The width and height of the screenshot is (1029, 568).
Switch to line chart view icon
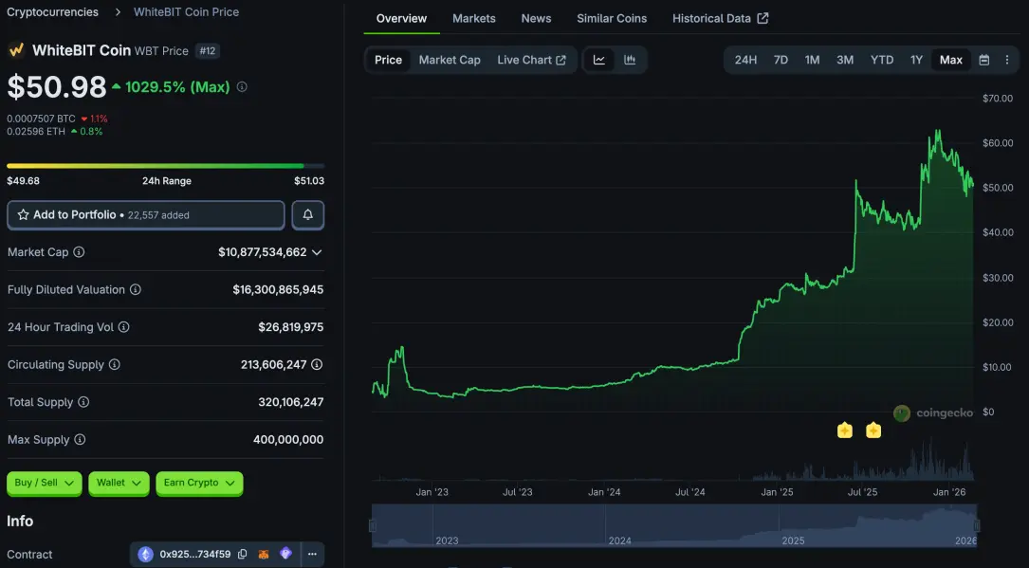(599, 60)
